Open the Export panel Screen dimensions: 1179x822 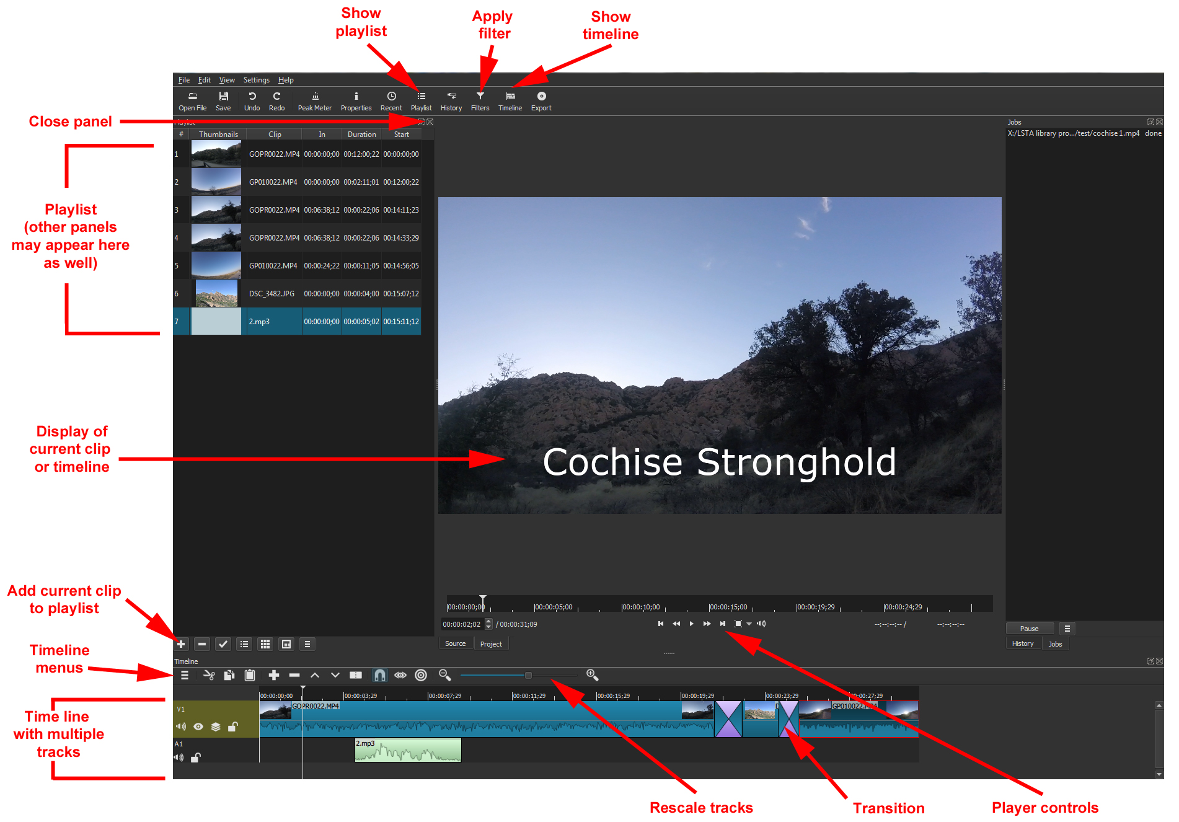(x=541, y=100)
